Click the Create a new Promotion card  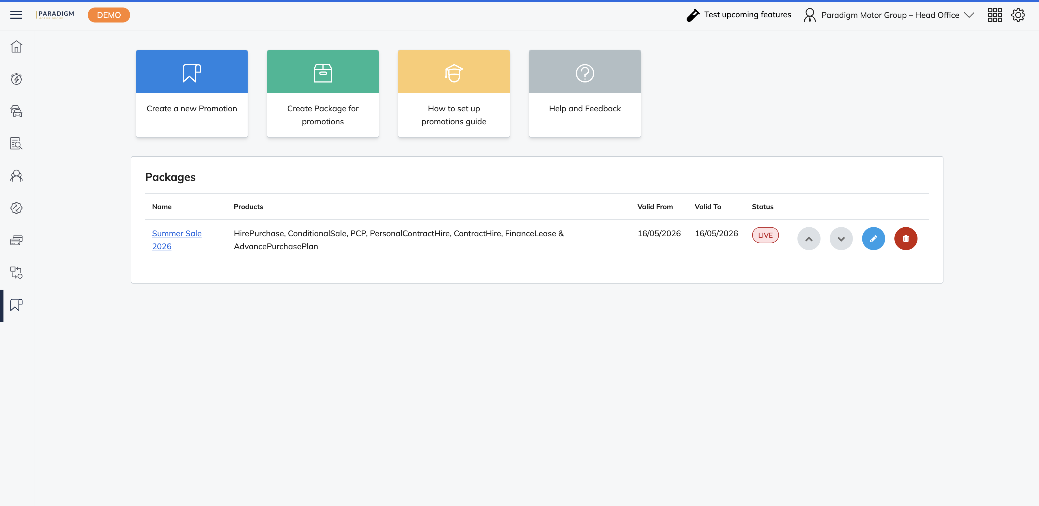tap(192, 93)
